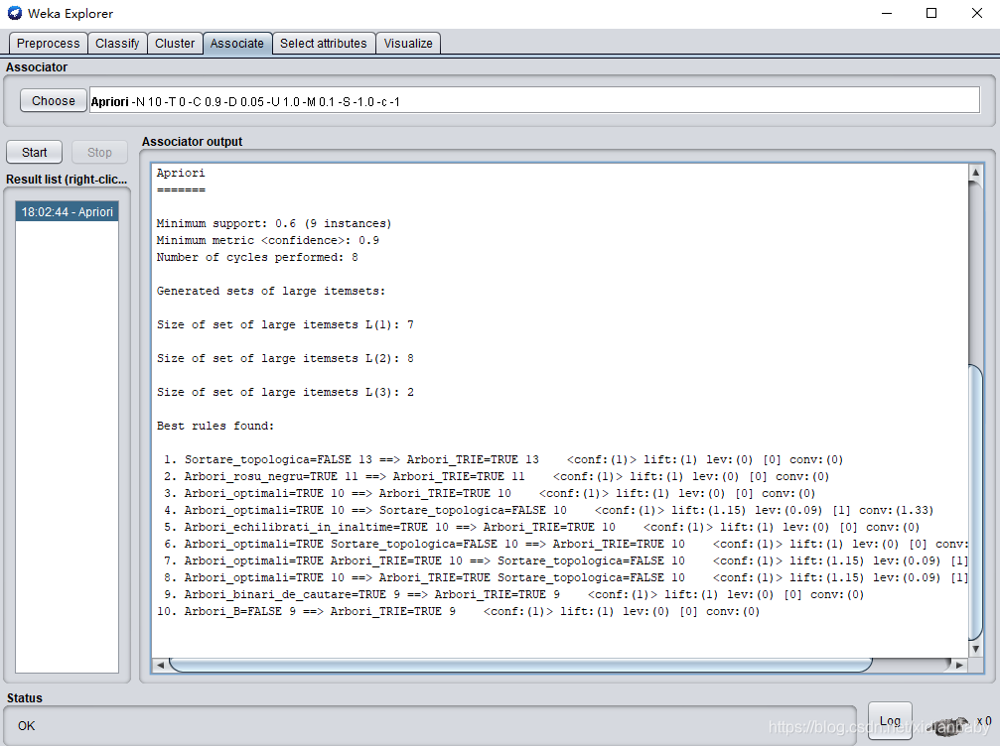The width and height of the screenshot is (1000, 746).
Task: Click the 'Minimum metric <confidence>: 0.9' line
Action: [x=268, y=240]
